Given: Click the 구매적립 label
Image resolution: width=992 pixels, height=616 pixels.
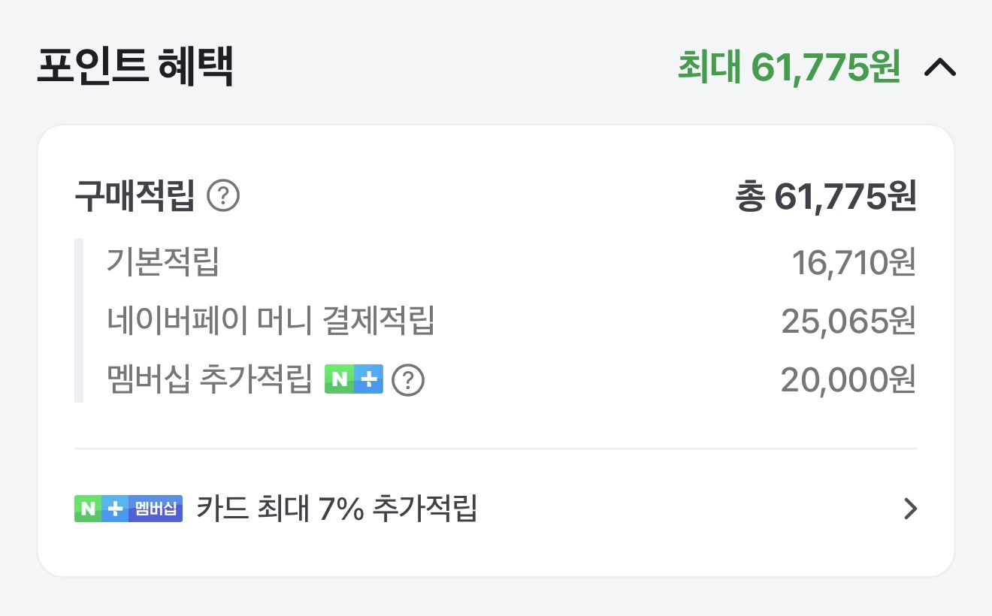Looking at the screenshot, I should pos(135,197).
